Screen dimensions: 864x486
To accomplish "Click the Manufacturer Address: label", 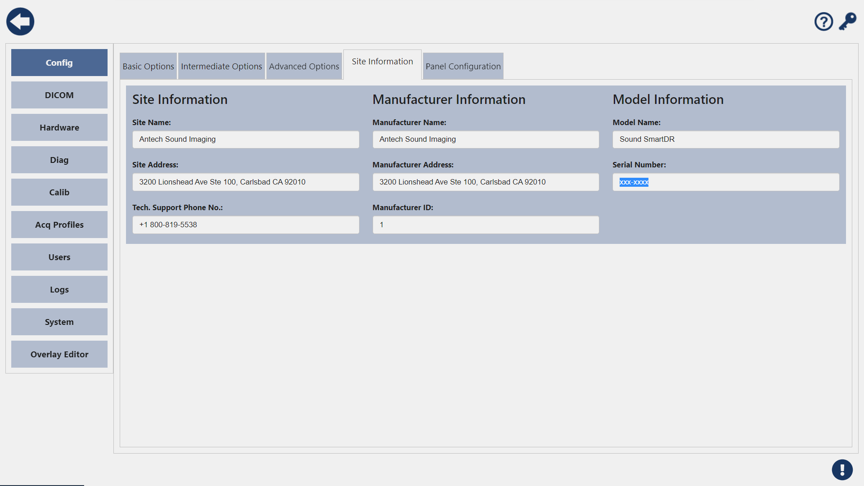I will pyautogui.click(x=413, y=165).
